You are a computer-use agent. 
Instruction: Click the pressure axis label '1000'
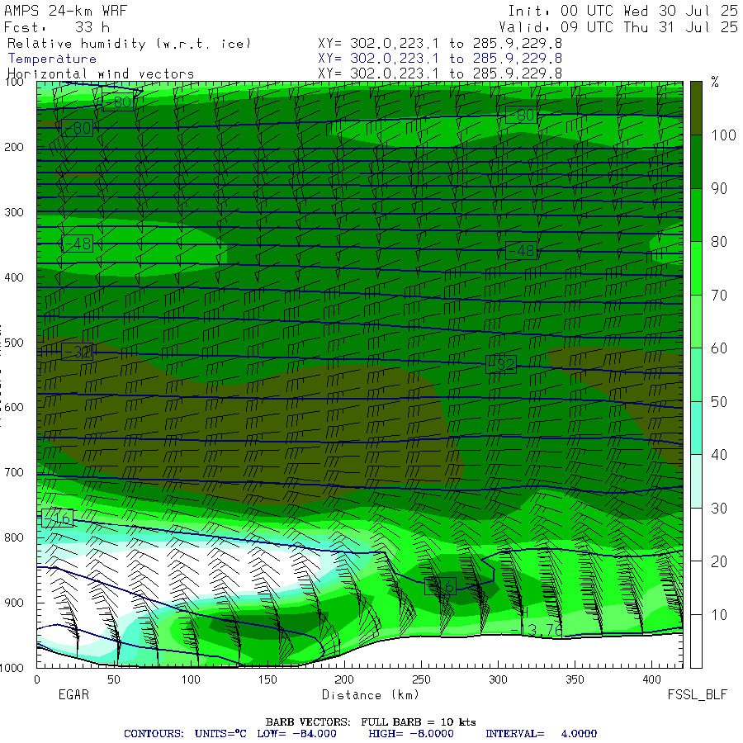pyautogui.click(x=12, y=668)
